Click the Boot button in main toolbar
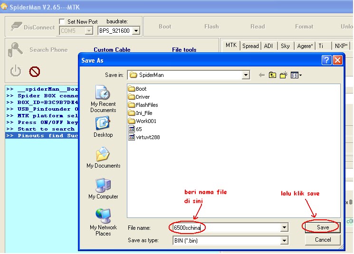354x254 pixels. (x=165, y=27)
